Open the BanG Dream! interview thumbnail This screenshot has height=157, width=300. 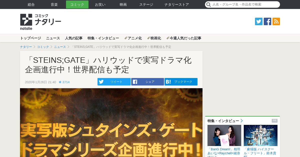click(x=224, y=135)
